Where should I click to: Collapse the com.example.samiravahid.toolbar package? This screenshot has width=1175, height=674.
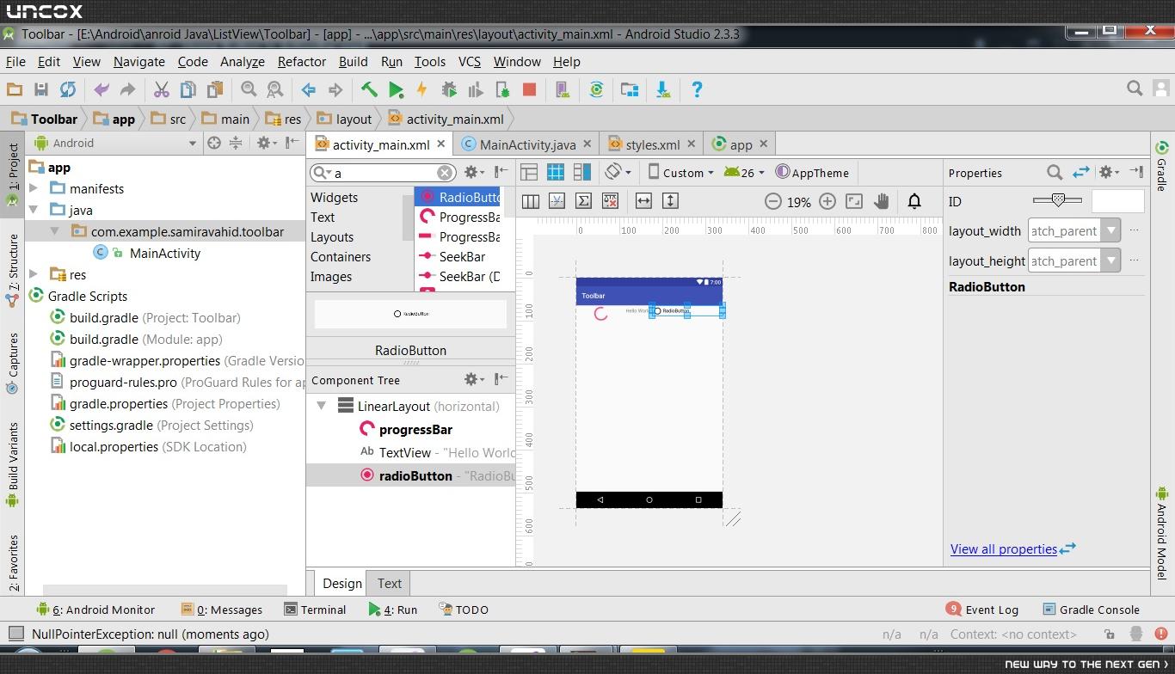point(54,231)
